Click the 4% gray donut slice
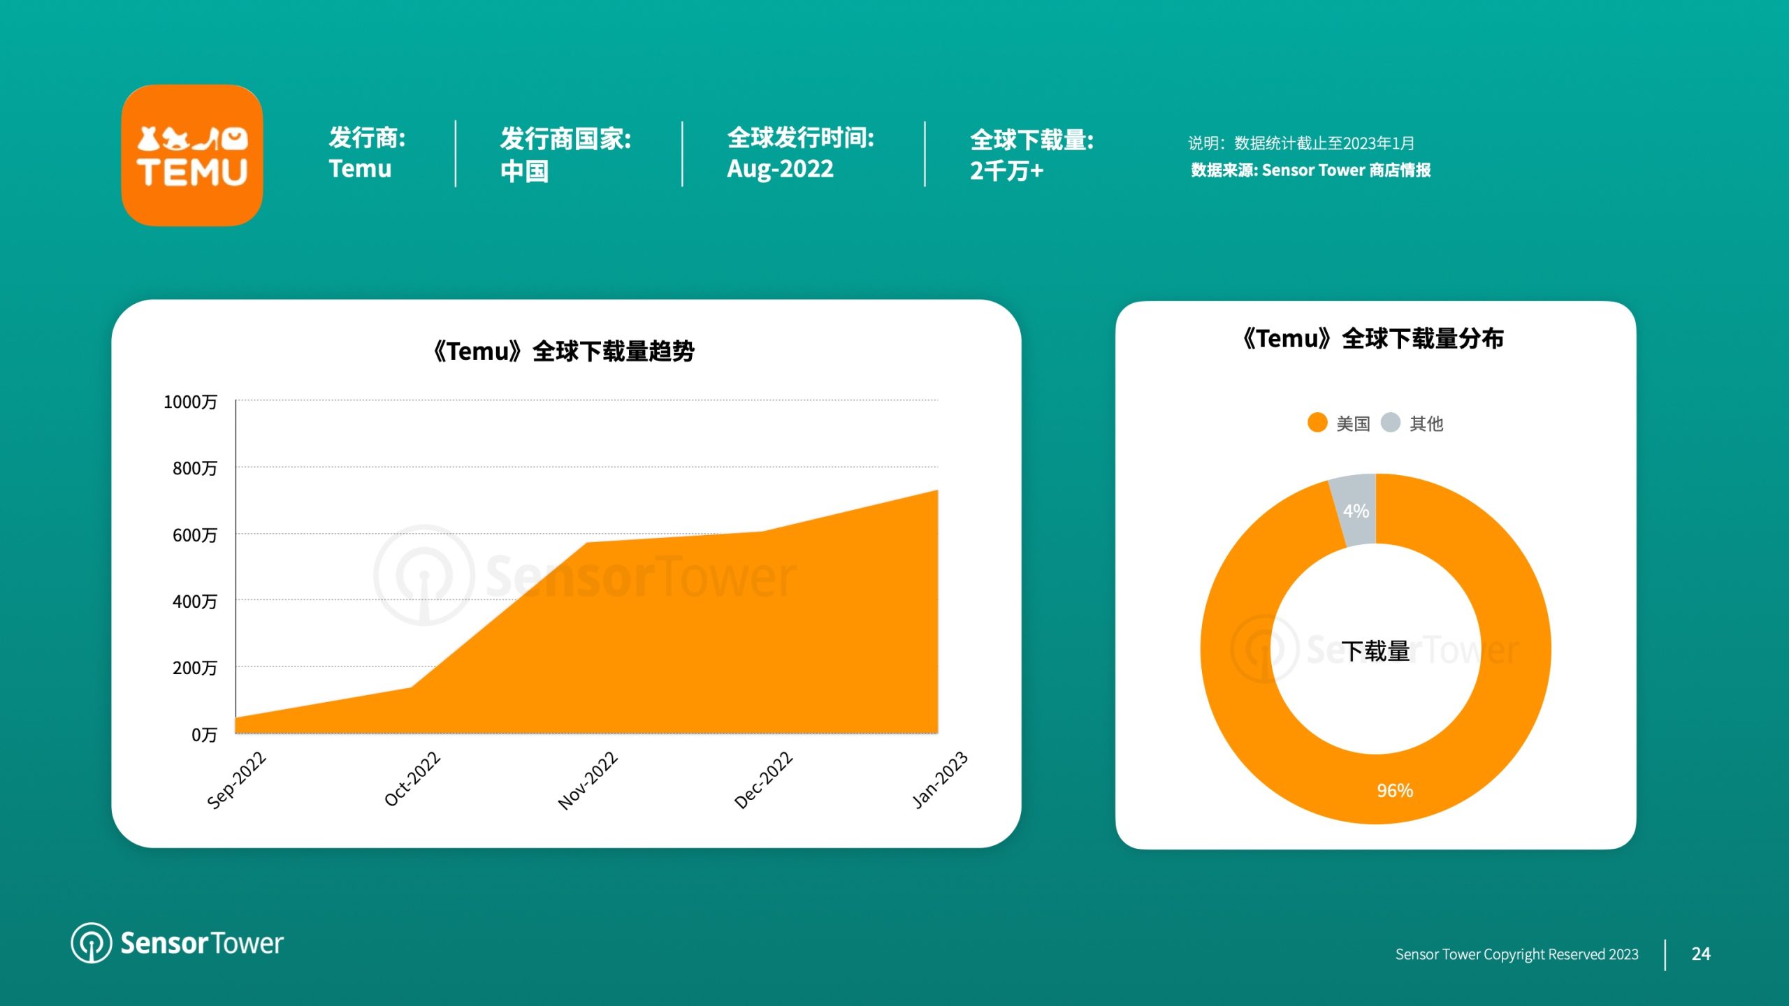 pyautogui.click(x=1356, y=511)
